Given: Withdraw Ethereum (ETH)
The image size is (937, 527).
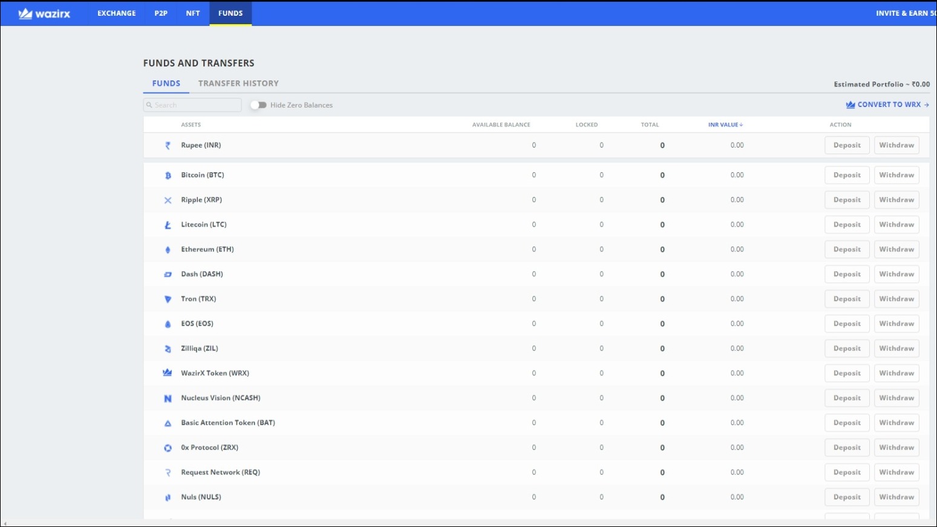Looking at the screenshot, I should point(896,250).
